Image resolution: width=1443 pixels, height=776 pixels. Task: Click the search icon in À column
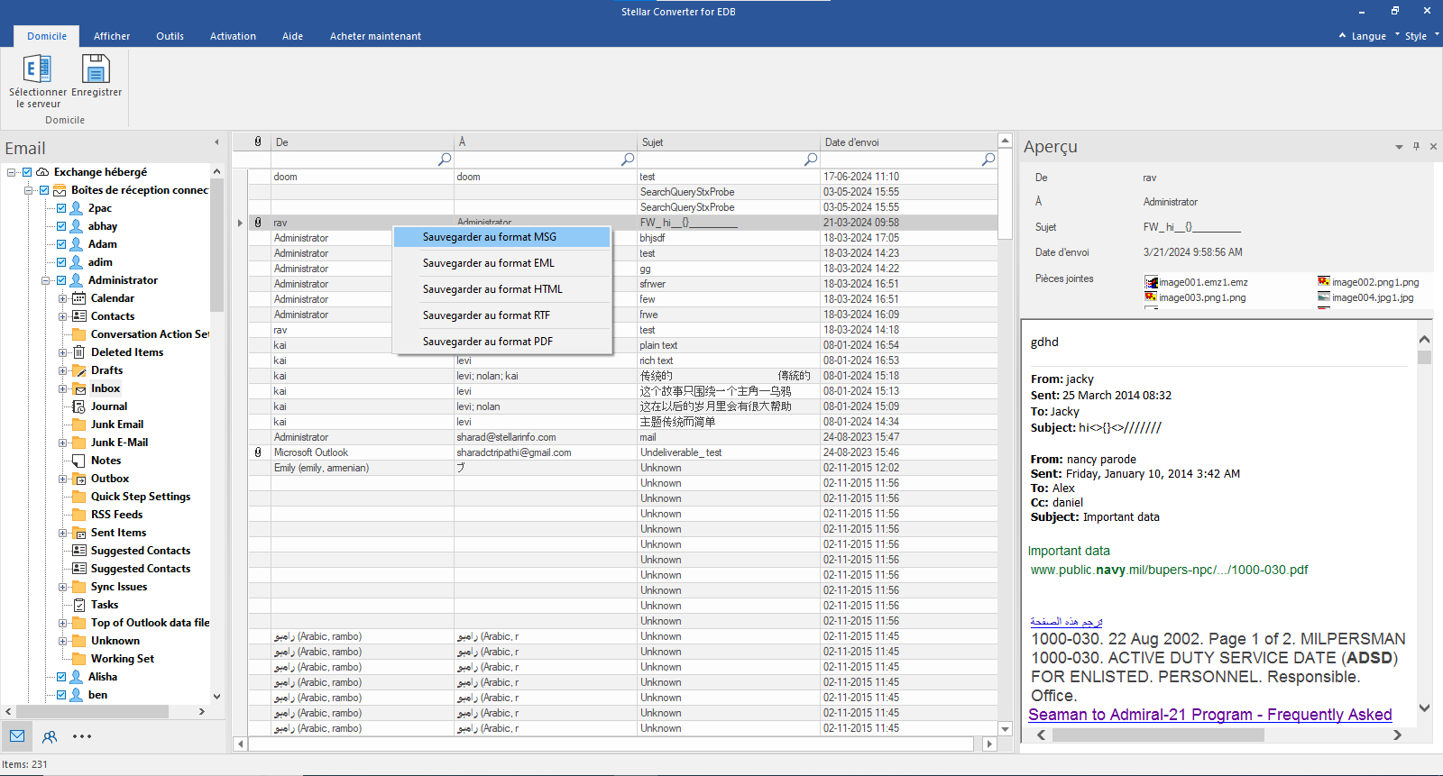[628, 159]
